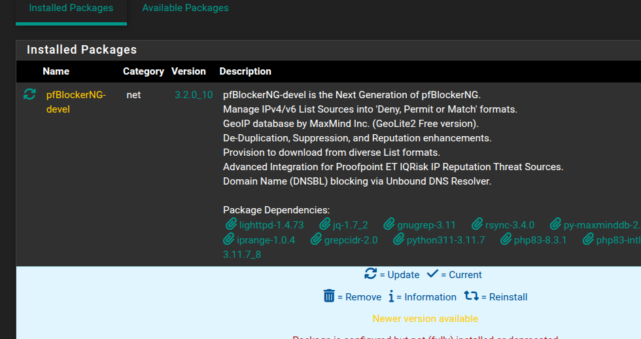Click the 3.11.7_8 version text link

coord(242,255)
